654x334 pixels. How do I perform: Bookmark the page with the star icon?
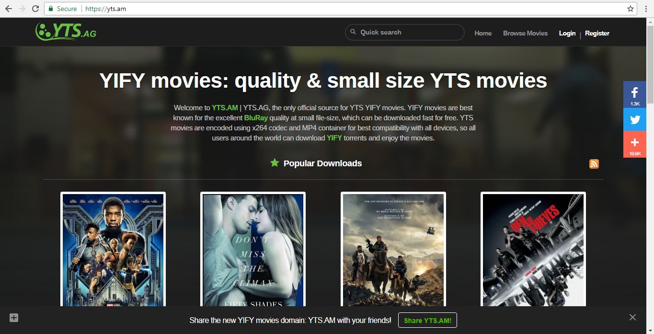[x=631, y=9]
